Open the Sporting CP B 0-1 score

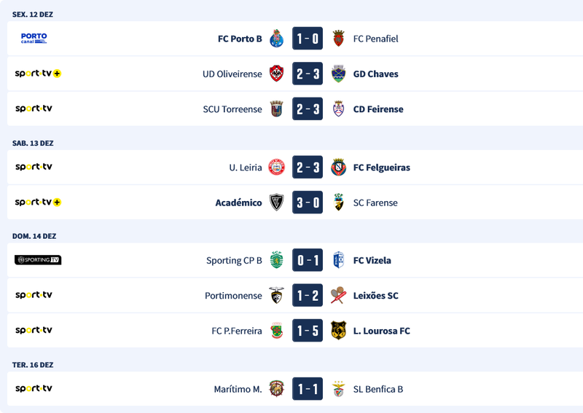coord(307,260)
